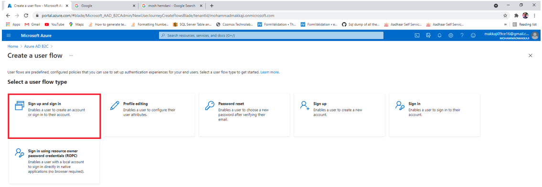Go to Azure AD B2C breadcrumb
Screen dimensions: 542x187
pyautogui.click(x=36, y=46)
